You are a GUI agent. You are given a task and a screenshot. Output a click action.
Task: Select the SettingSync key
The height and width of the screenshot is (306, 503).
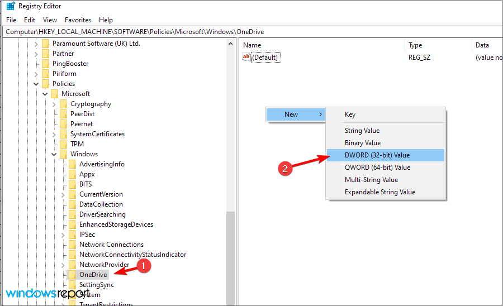point(97,285)
